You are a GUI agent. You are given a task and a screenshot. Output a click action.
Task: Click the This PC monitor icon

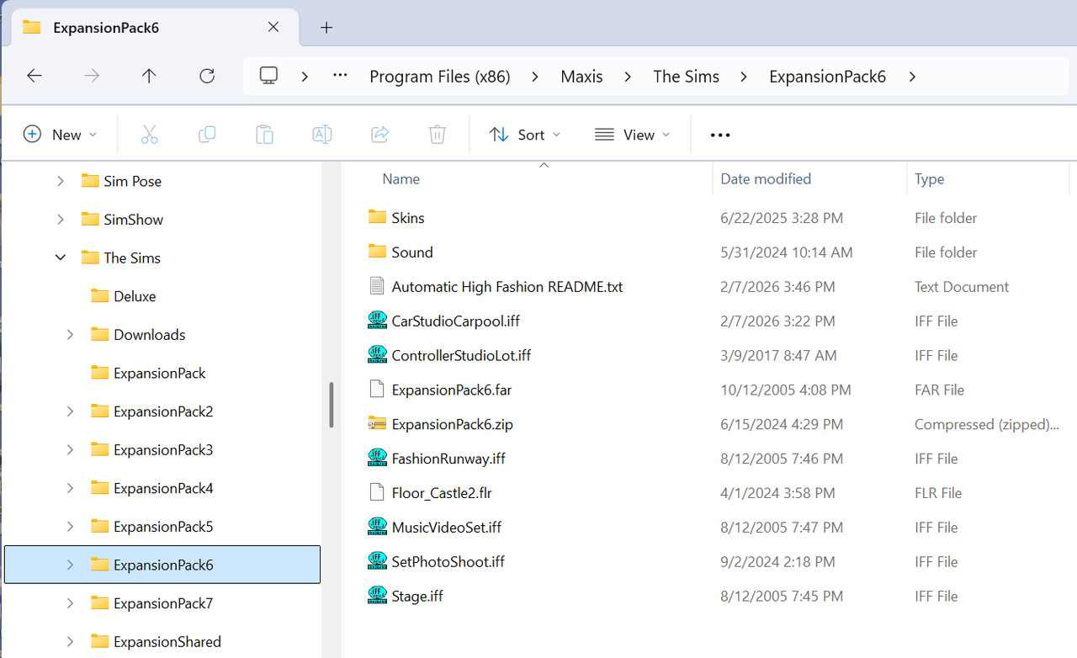coord(268,76)
